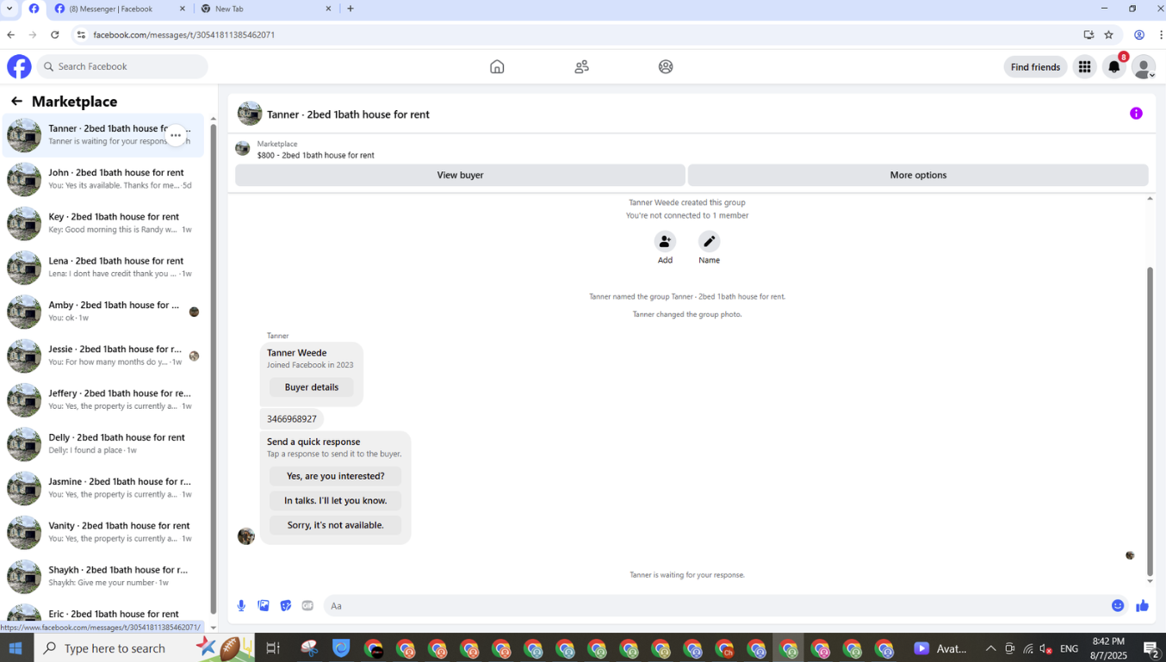Click the Facebook logo
This screenshot has width=1166, height=662.
(19, 66)
